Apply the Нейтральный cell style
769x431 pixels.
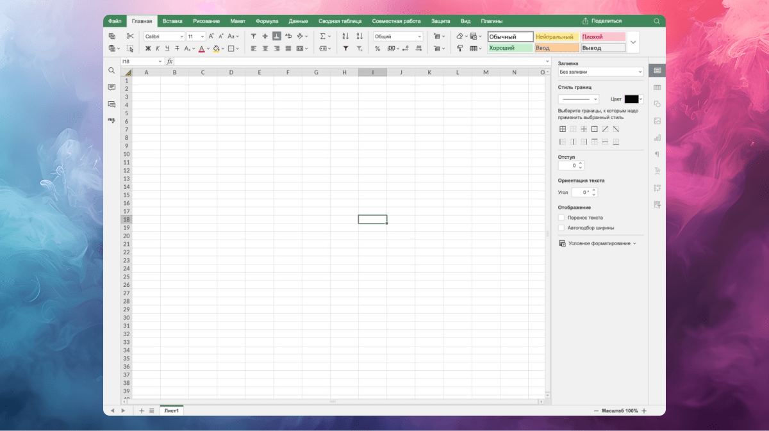click(557, 37)
